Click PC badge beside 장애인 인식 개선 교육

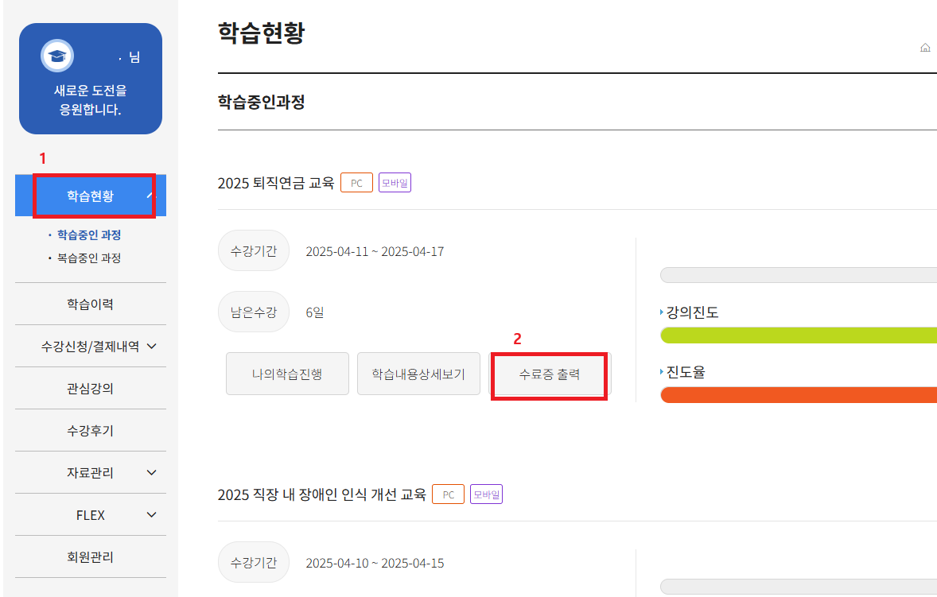coord(448,494)
